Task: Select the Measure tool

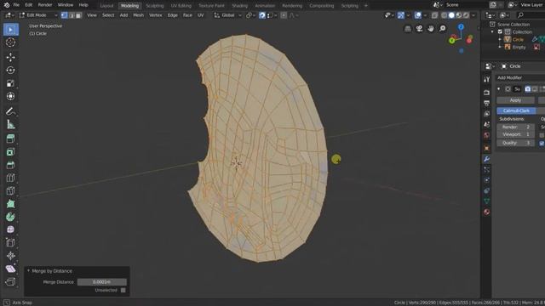Action: pos(10,124)
